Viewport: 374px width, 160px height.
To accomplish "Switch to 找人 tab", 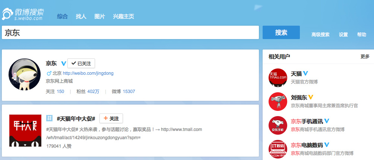I will (81, 16).
